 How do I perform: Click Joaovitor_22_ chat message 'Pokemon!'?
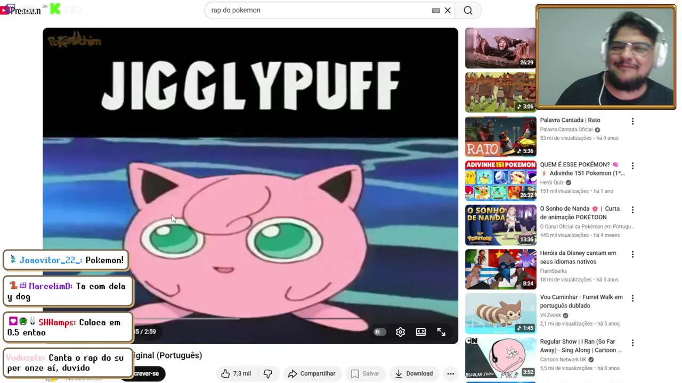(x=66, y=260)
